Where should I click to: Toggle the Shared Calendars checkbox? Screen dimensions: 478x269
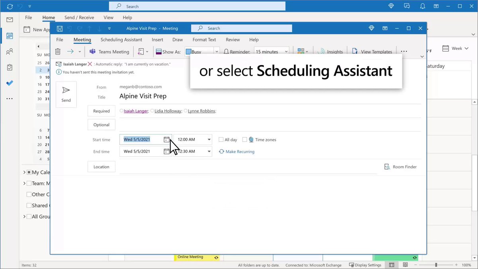[29, 206]
